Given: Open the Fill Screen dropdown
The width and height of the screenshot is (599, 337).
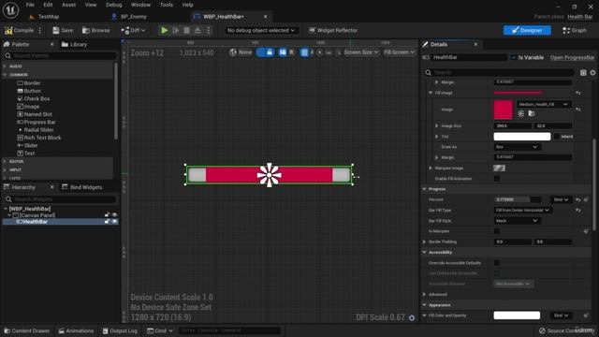Looking at the screenshot, I should tap(399, 52).
